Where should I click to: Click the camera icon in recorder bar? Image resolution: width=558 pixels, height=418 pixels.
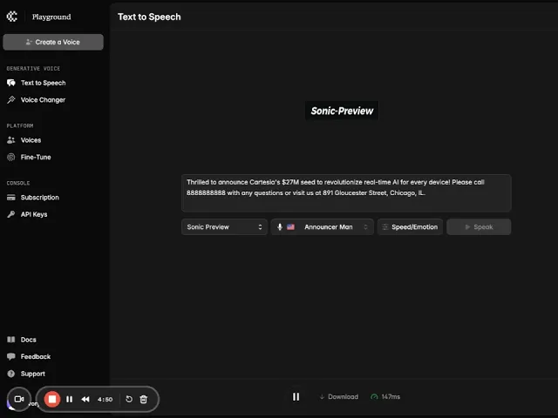point(19,399)
